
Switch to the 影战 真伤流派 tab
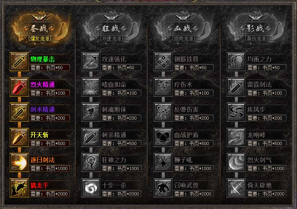256,28
